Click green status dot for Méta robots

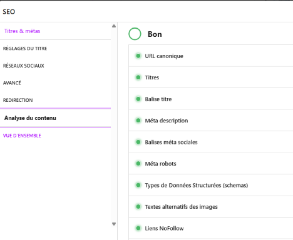pos(138,164)
